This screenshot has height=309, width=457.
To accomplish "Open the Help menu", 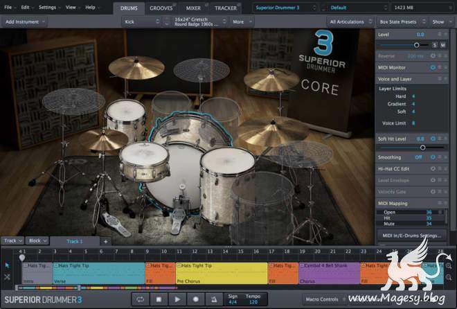I will [x=91, y=8].
